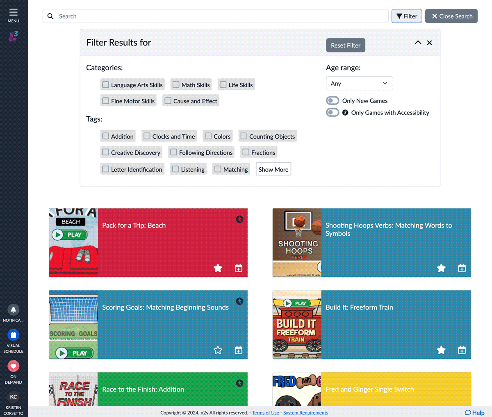The width and height of the screenshot is (492, 417).
Task: Open Scoring Goals game thumbnail
Action: point(73,325)
